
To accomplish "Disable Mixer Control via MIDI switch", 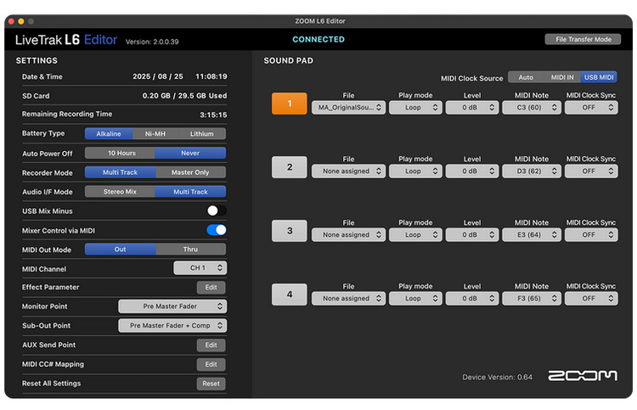I will (x=217, y=230).
